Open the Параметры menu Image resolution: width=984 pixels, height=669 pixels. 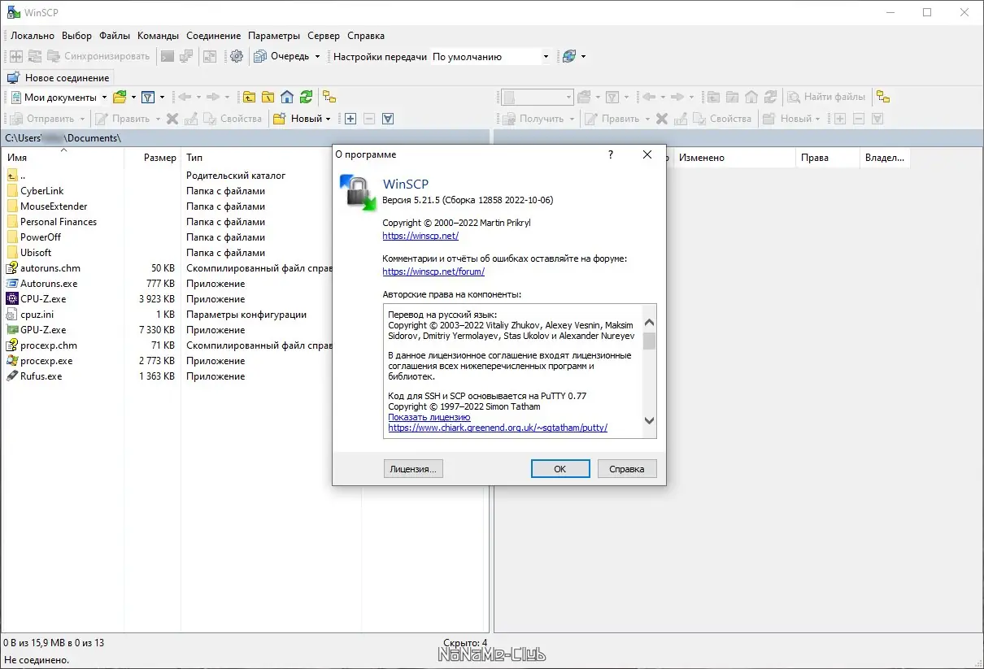(x=274, y=36)
